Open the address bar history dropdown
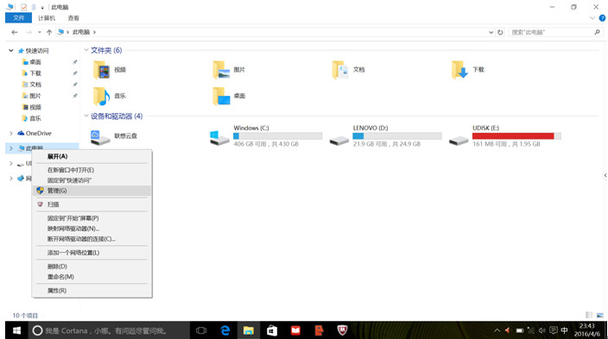The width and height of the screenshot is (608, 339). point(491,32)
